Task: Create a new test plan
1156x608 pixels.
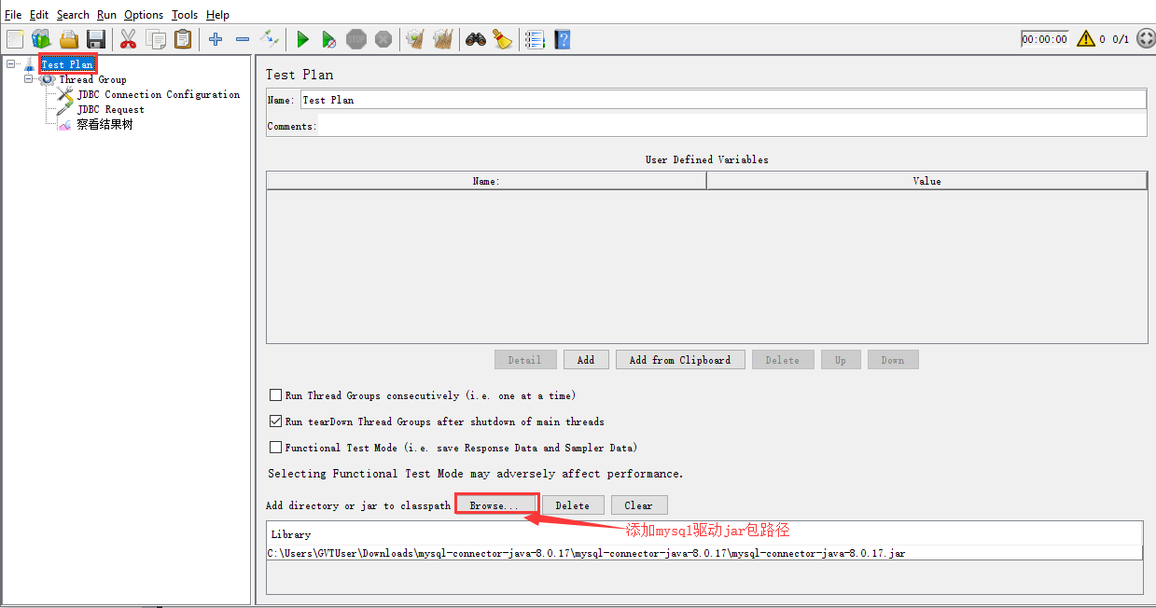Action: coord(15,39)
